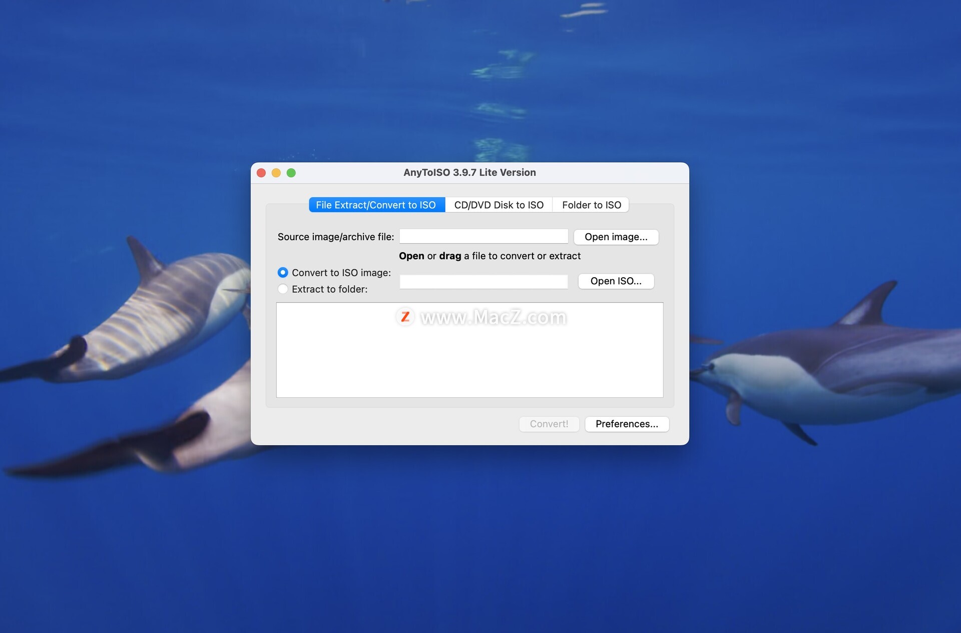Click the "Open or drag a file" hint text
This screenshot has height=633, width=961.
coord(490,256)
